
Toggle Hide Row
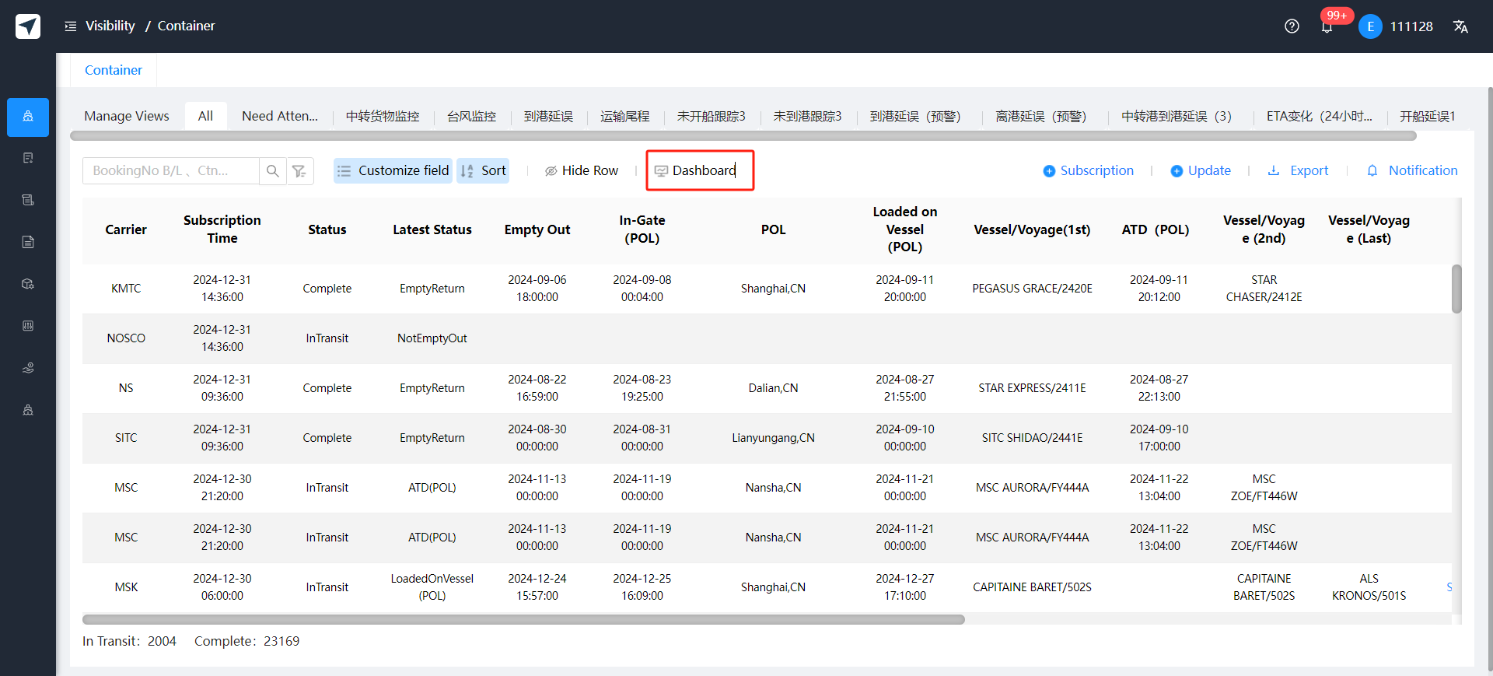click(582, 170)
